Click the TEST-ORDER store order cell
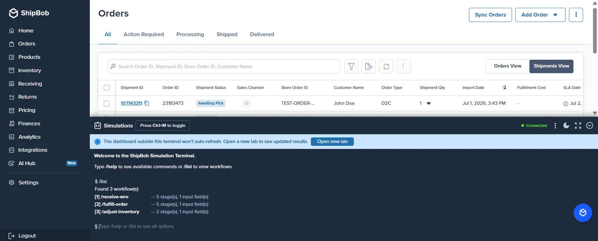The height and width of the screenshot is (241, 598). pyautogui.click(x=298, y=103)
